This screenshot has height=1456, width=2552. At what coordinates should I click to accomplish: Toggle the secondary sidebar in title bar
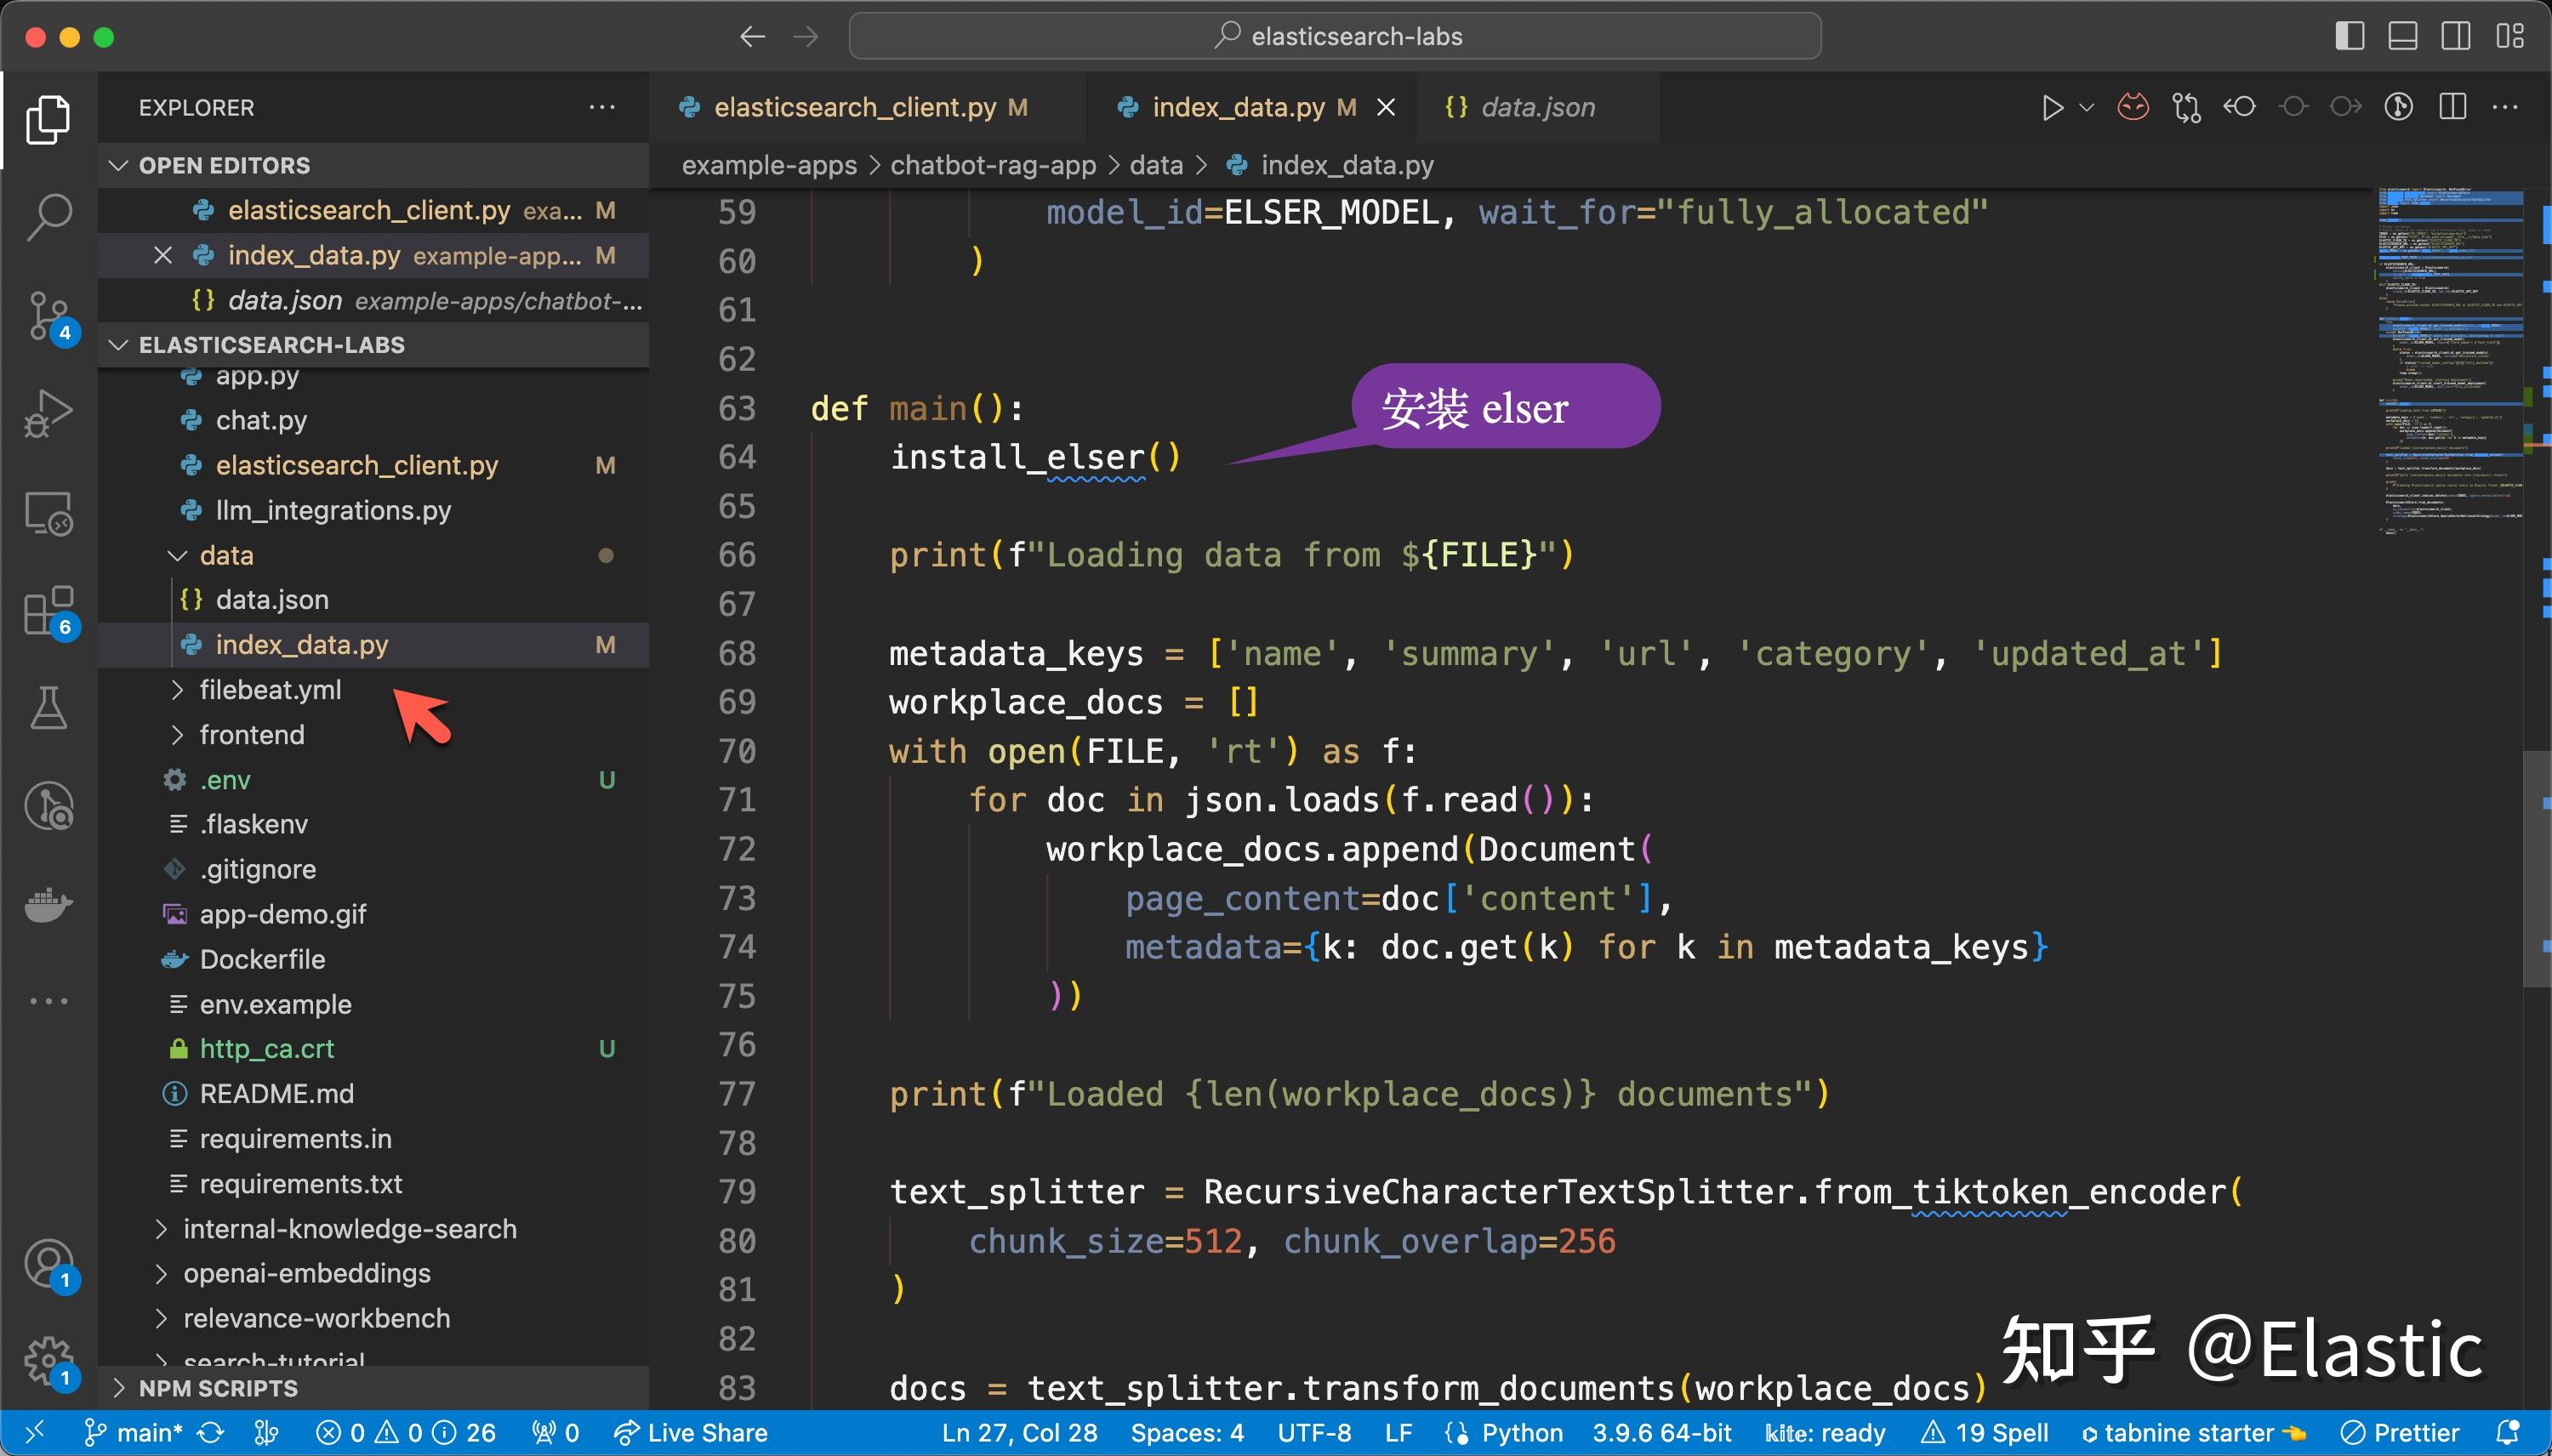click(2456, 36)
